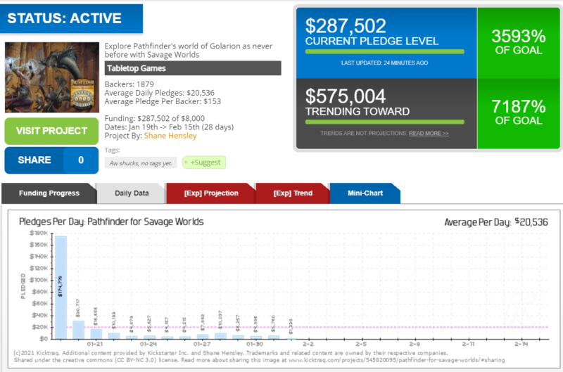Click the 'Funding: $287,502 of $8,000' line
Screen dimensions: 563x372
pyautogui.click(x=154, y=118)
